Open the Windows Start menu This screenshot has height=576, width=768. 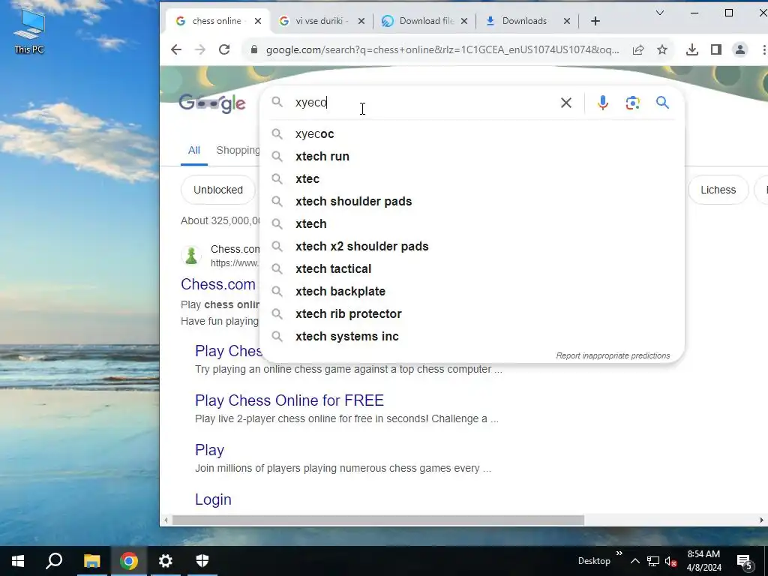[18, 561]
